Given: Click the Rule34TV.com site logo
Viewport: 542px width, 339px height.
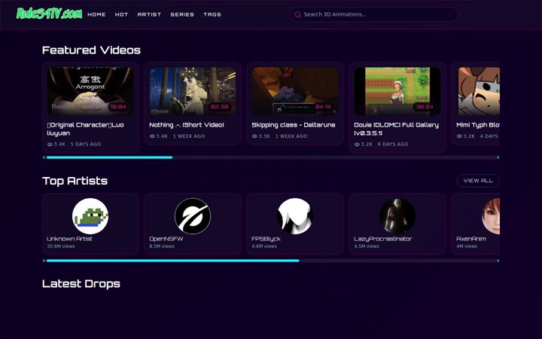Looking at the screenshot, I should 50,14.
